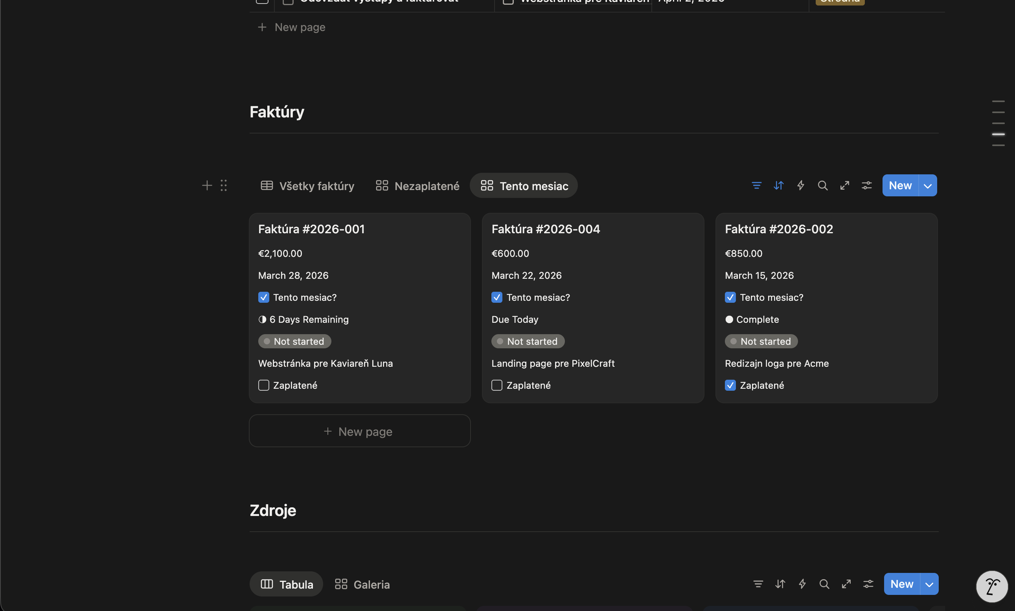Search the Faktúry database
This screenshot has height=611, width=1015.
(x=822, y=186)
